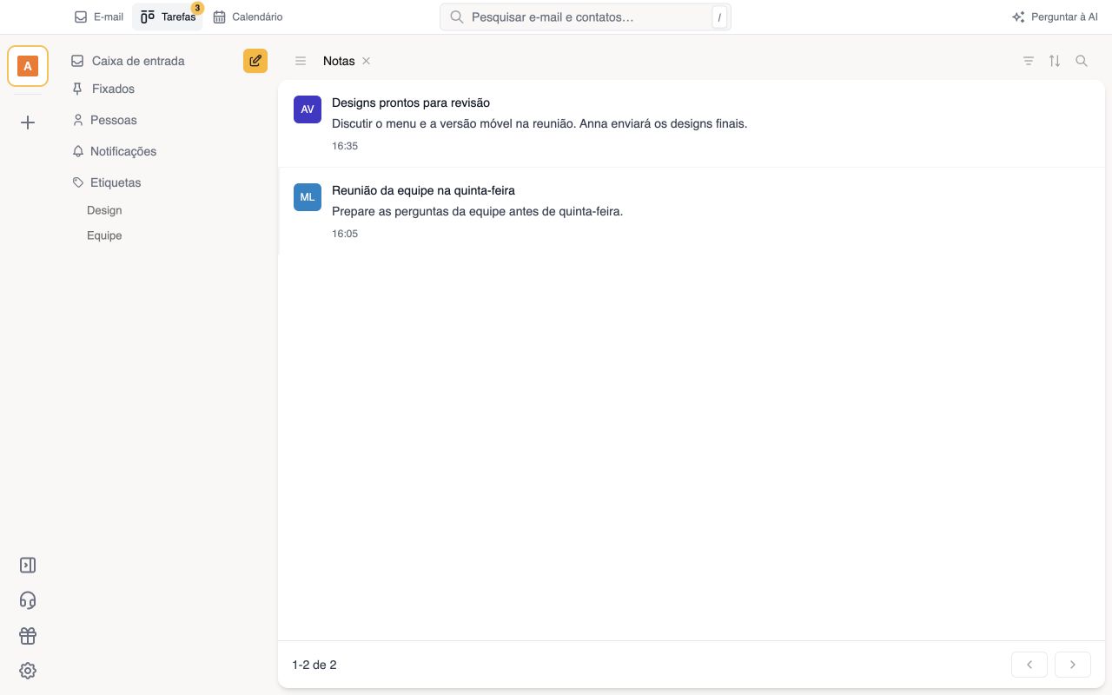Image resolution: width=1112 pixels, height=695 pixels.
Task: Open settings with the gear icon
Action: pos(28,671)
